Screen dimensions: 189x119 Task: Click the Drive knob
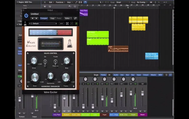(x=34, y=61)
